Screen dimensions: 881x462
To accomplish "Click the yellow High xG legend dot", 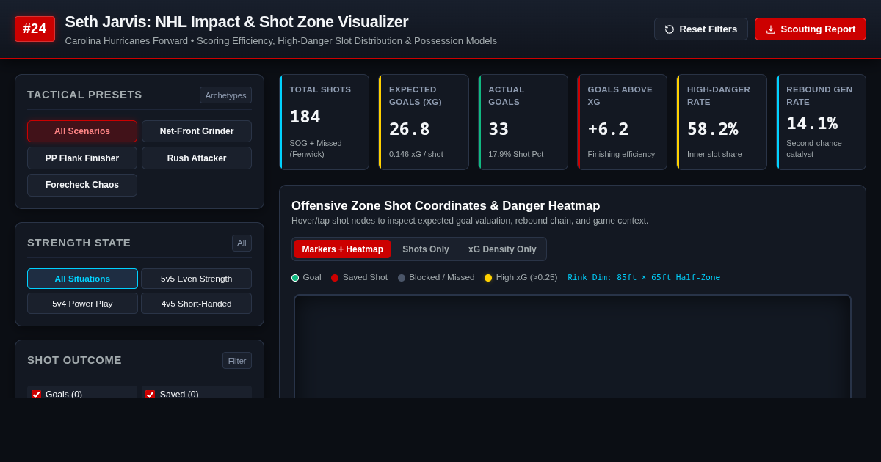I will coord(488,278).
